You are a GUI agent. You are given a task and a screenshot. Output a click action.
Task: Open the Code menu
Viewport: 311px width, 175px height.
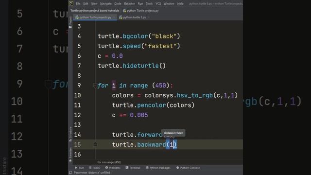click(118, 3)
